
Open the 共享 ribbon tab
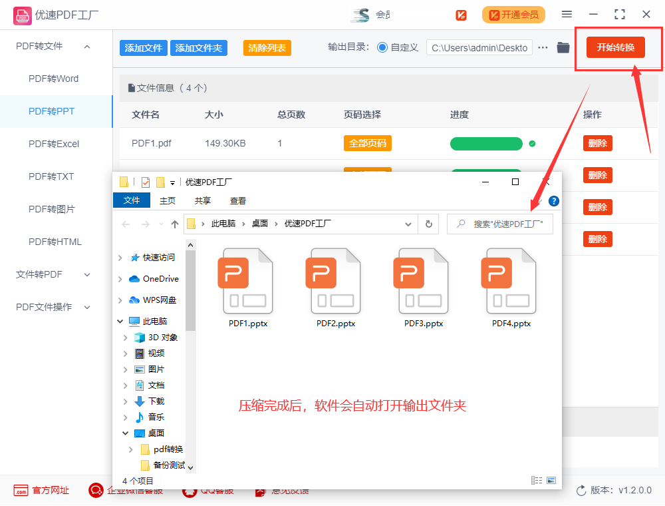tap(203, 201)
